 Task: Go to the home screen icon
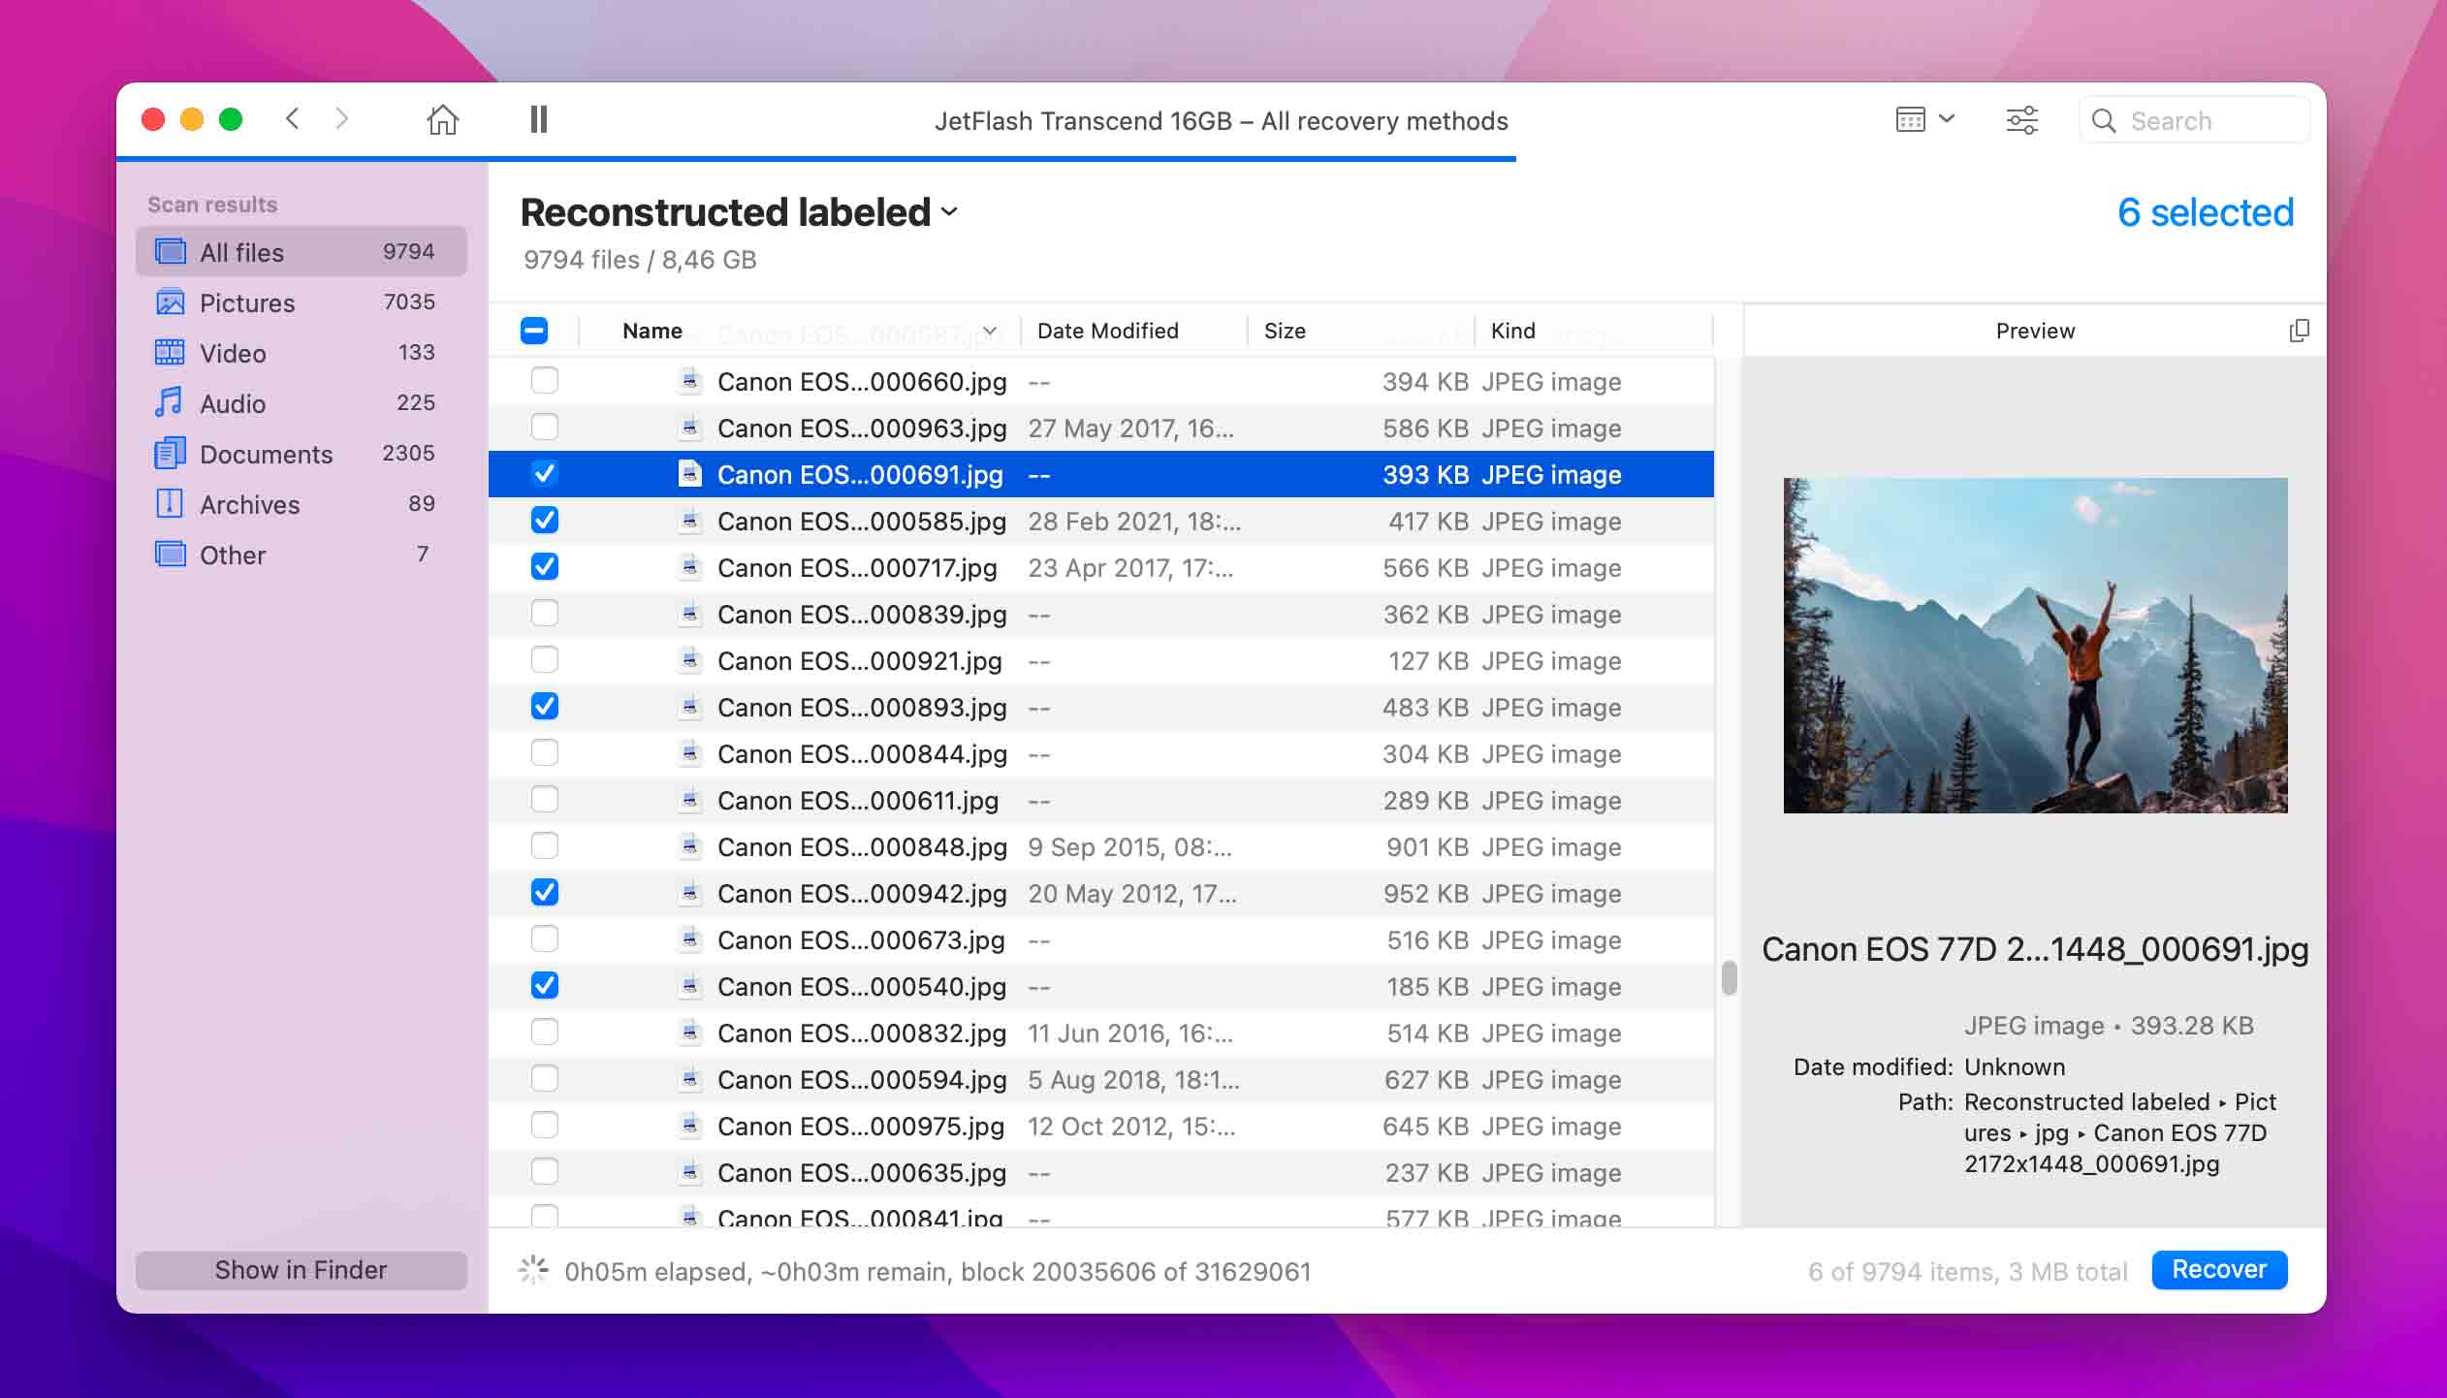[x=443, y=120]
